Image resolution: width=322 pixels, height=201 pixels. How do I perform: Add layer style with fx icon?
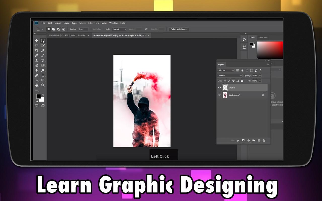(x=238, y=140)
